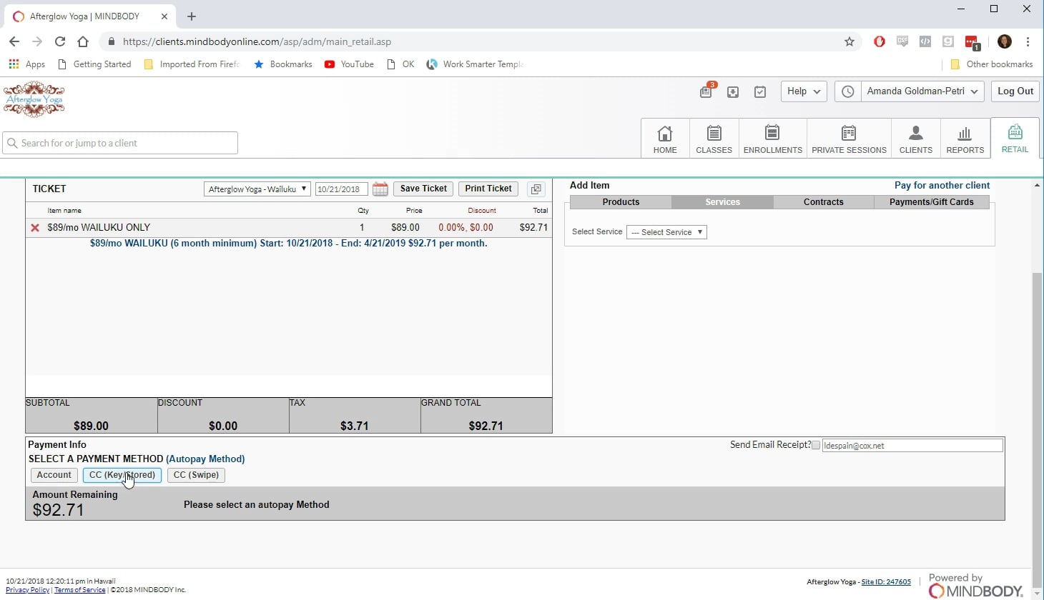The image size is (1044, 600).
Task: Expand the Help dropdown menu
Action: (804, 91)
